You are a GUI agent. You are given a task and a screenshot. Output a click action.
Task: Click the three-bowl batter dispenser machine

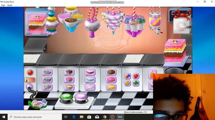[71, 20]
